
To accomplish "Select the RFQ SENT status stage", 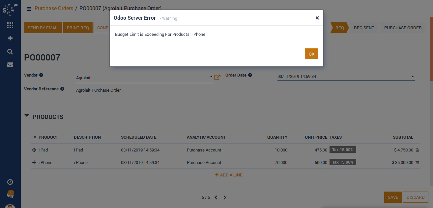I will pos(364,28).
